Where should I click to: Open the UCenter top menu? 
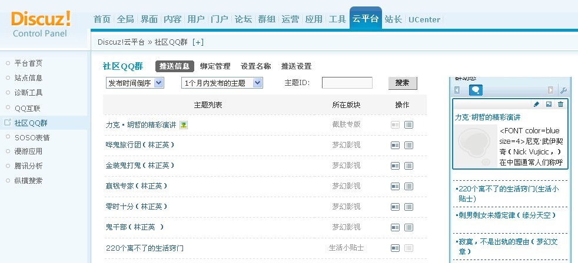(x=424, y=19)
